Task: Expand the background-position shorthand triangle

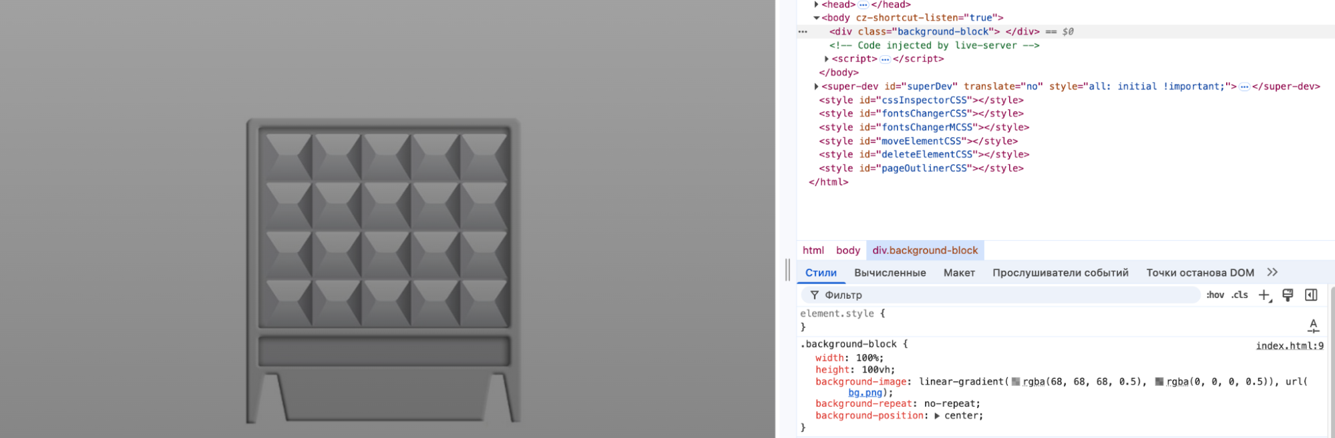Action: 937,416
